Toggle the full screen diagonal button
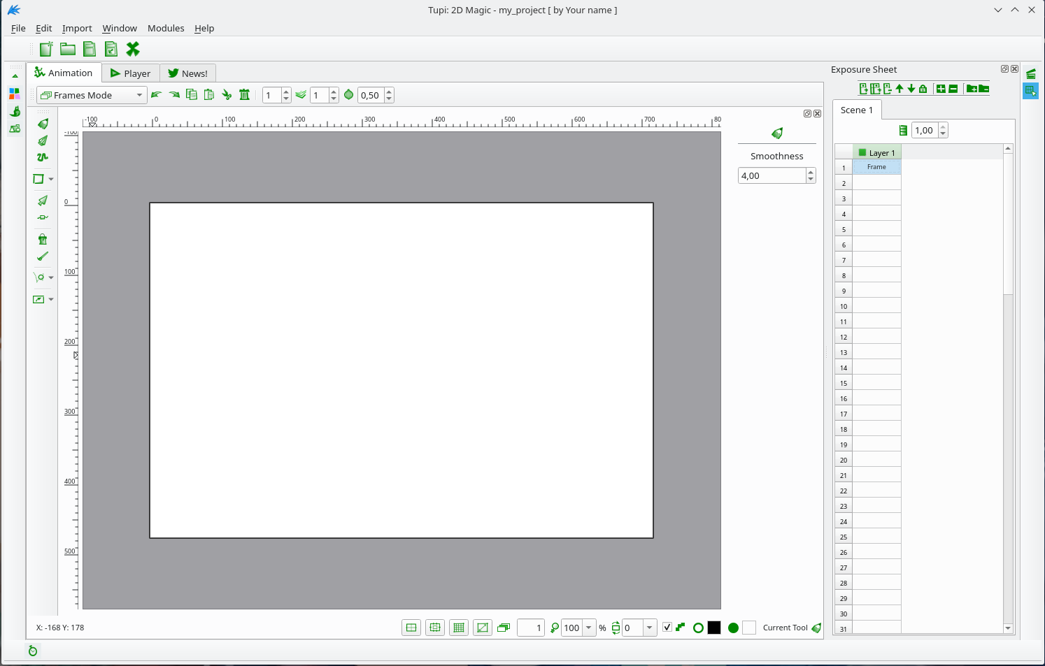Viewport: 1045px width, 666px height. 483,628
